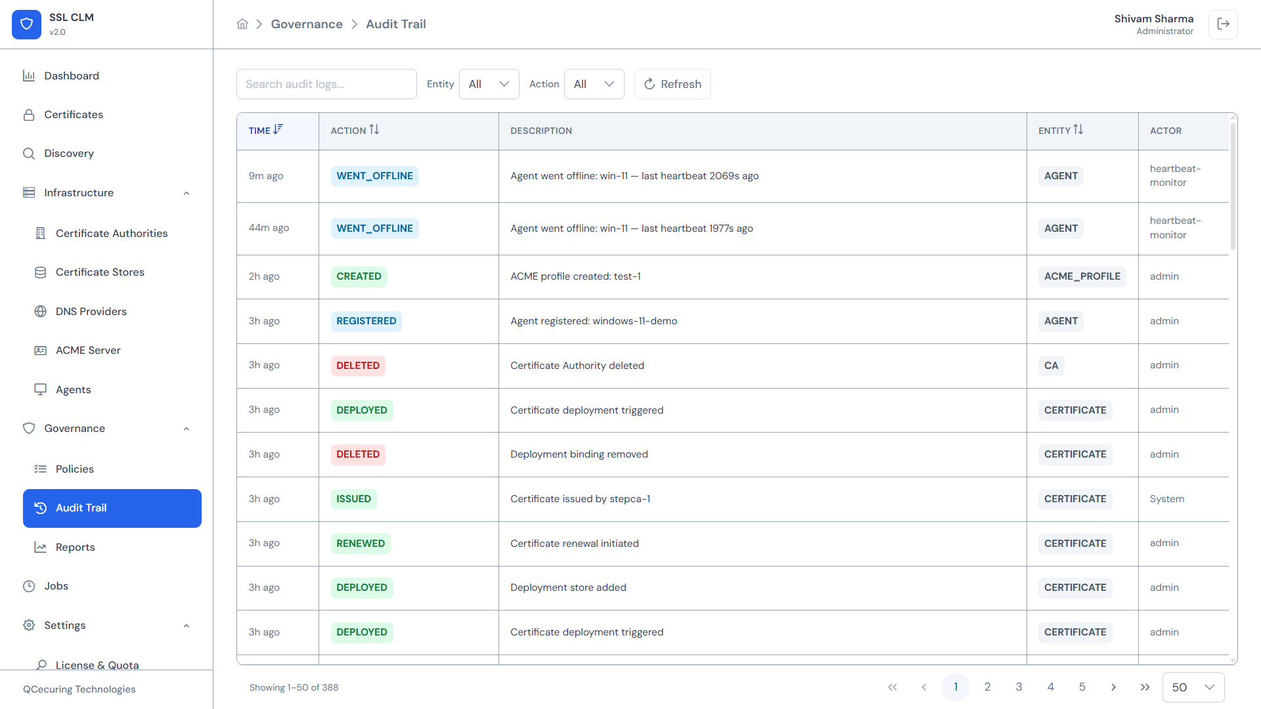Open the Entity filter dropdown
The height and width of the screenshot is (709, 1261).
pos(489,84)
